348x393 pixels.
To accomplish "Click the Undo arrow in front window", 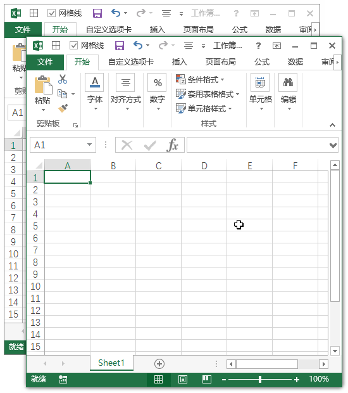I will point(137,45).
